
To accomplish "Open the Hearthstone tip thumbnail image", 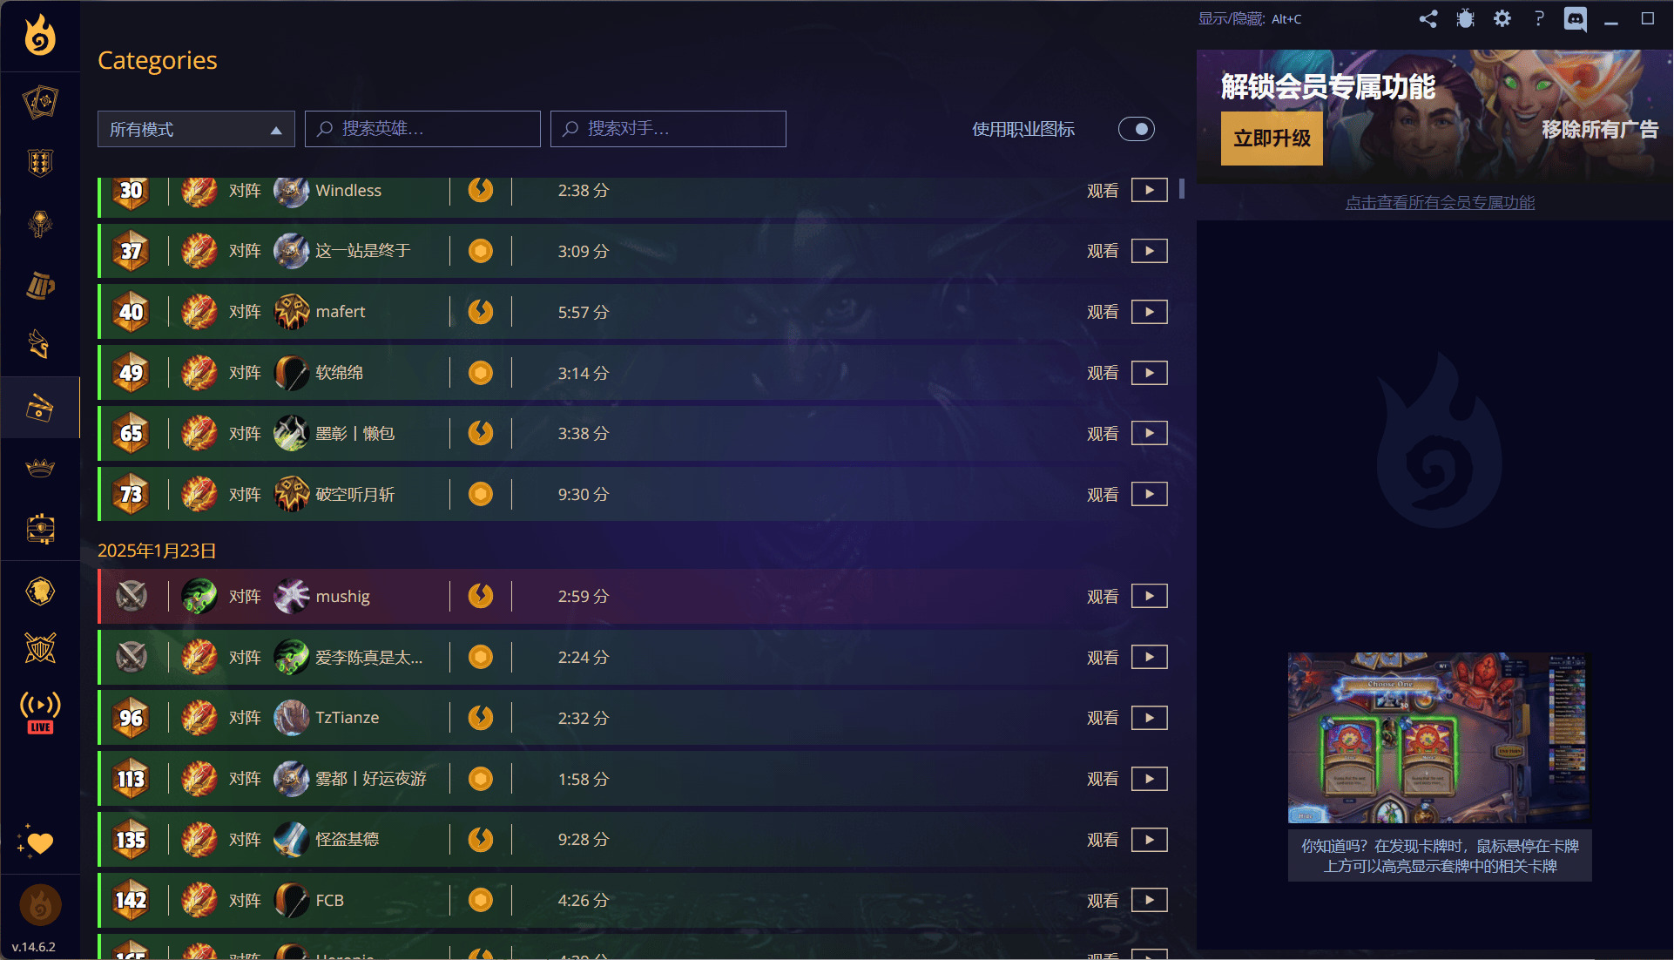I will click(1439, 737).
